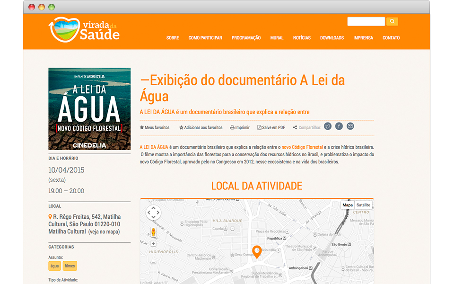Open the A Lei da Água poster image
The width and height of the screenshot is (454, 284).
pos(89,109)
